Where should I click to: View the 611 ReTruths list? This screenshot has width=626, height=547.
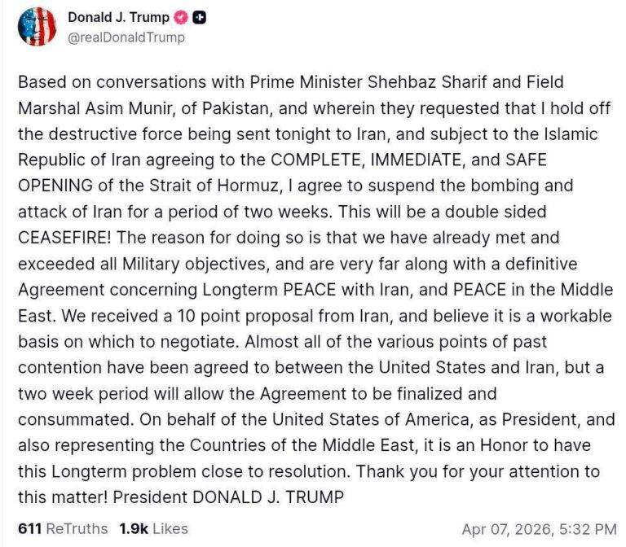(63, 528)
